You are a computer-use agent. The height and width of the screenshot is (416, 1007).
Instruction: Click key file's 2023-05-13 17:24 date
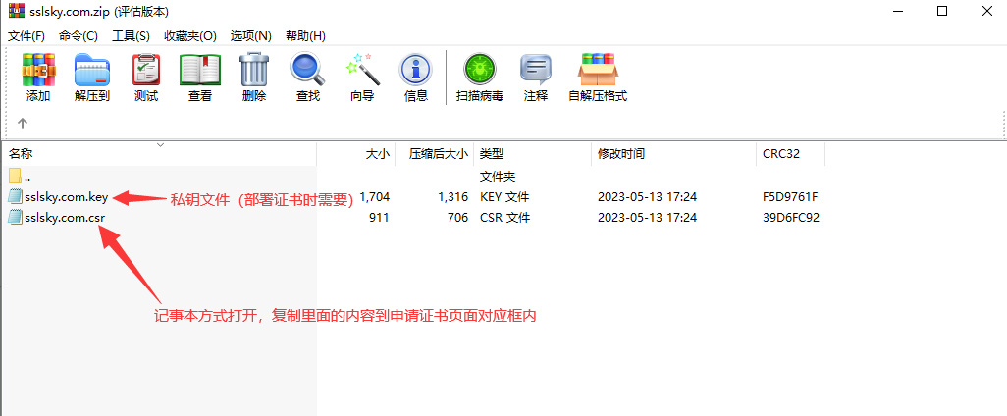(648, 196)
